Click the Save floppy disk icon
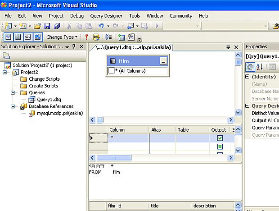Screen dimensions: 279x211 point(47,26)
